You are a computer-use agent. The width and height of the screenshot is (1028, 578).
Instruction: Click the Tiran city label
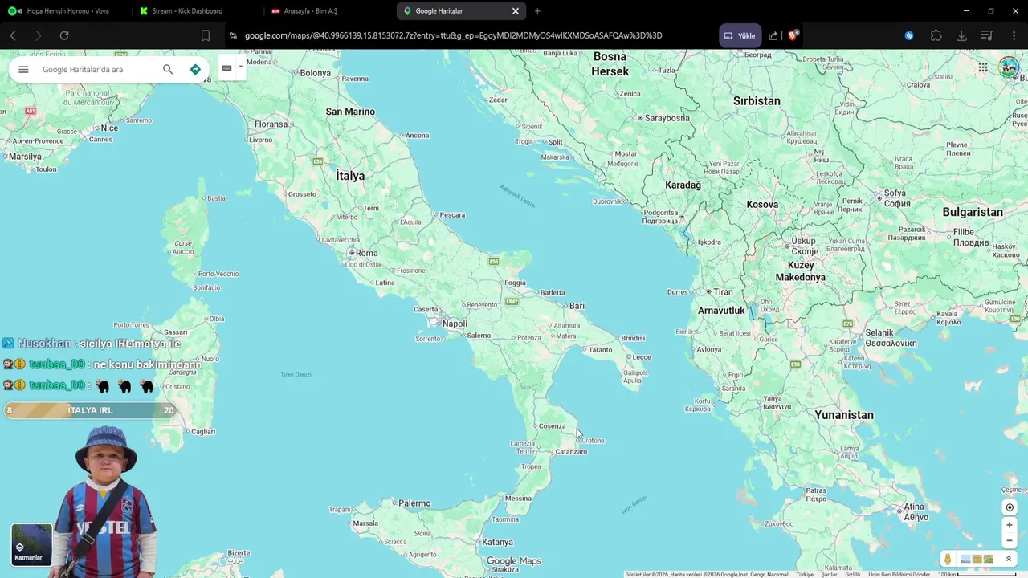(723, 292)
